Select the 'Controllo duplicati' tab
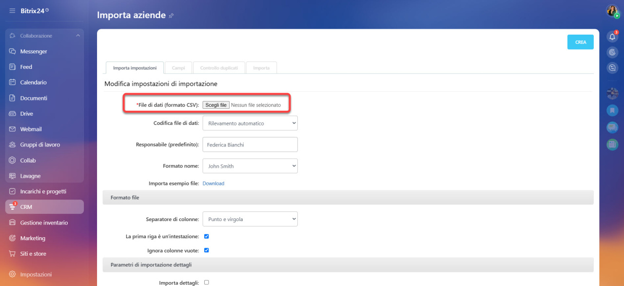This screenshot has height=286, width=624. click(x=219, y=68)
